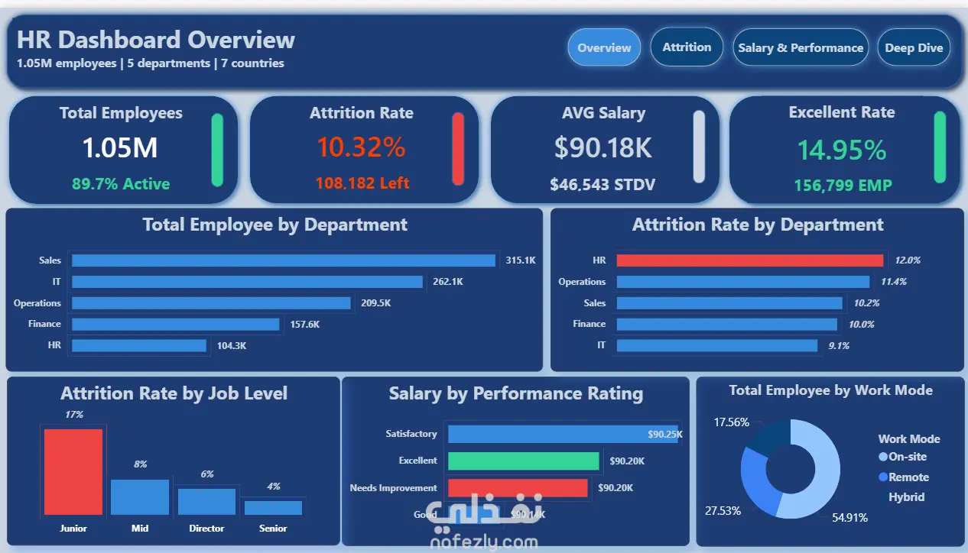Screen dimensions: 968x553
Task: Click the 89.7% Active text
Action: coord(121,183)
